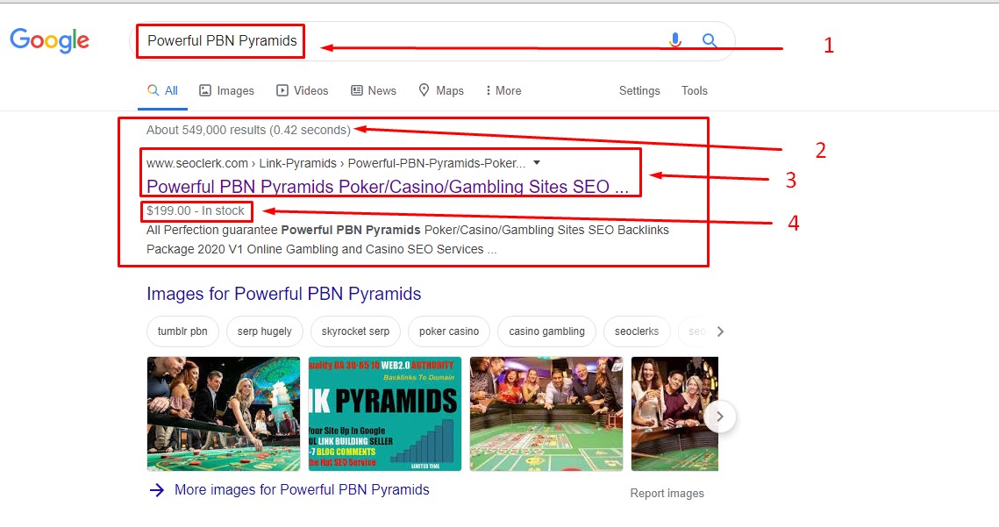Select the "poker casino" filter chip
Screen dimensions: 999x527
448,331
